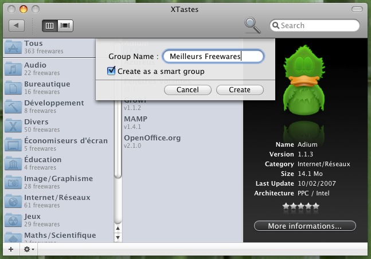This screenshot has height=259, width=371.
Task: Add a new group with plus button
Action: coord(11,249)
